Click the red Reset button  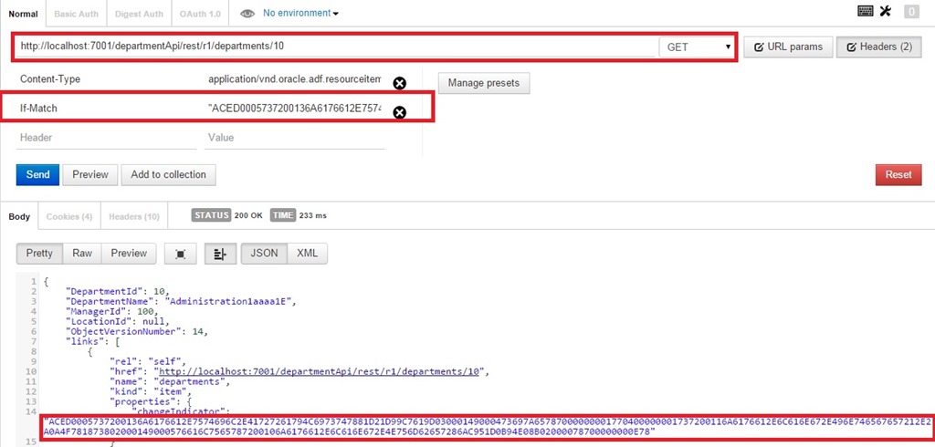tap(898, 174)
